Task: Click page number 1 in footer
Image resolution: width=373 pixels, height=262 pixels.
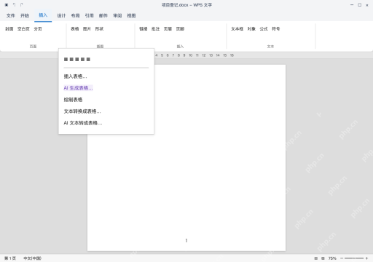Action: (186, 240)
